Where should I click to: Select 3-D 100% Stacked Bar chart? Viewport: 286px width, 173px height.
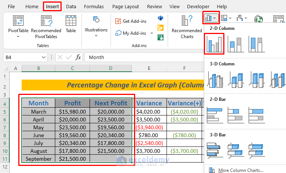point(257,150)
